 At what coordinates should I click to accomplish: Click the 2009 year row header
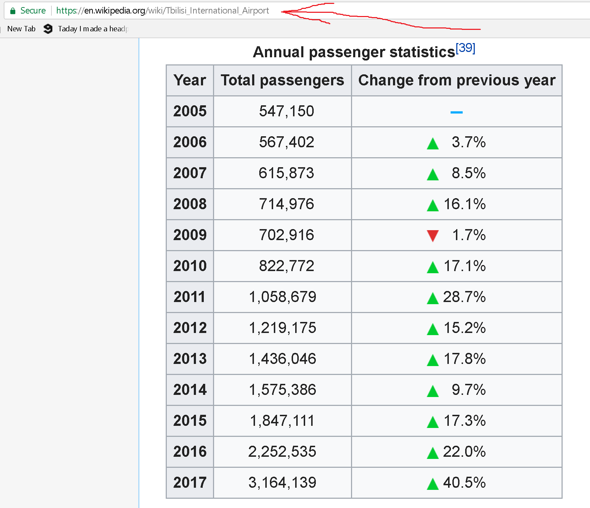[x=190, y=235]
